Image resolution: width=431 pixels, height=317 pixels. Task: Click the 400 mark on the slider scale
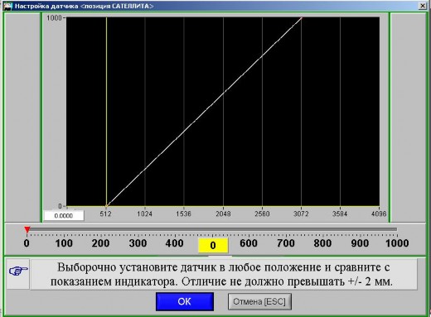175,243
